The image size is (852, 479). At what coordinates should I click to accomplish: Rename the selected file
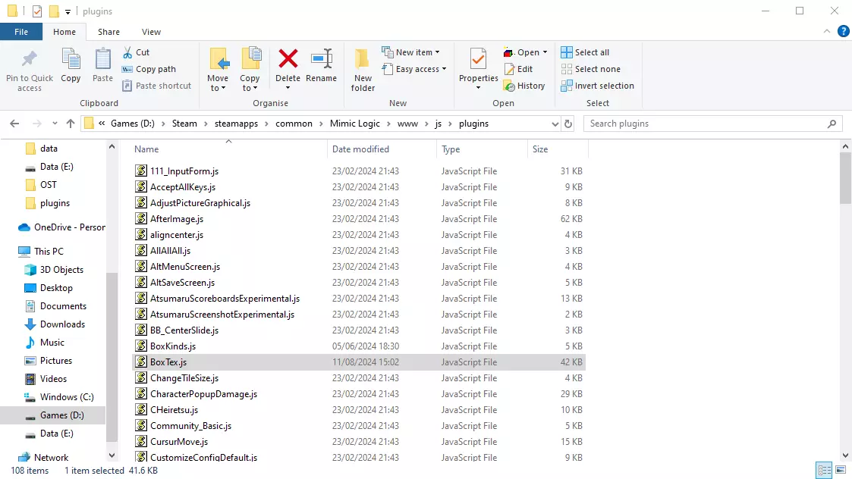322,65
